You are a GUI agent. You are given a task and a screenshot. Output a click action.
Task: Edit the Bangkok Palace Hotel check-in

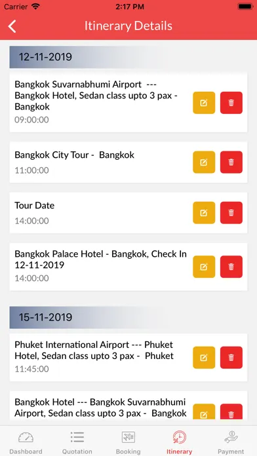204,267
